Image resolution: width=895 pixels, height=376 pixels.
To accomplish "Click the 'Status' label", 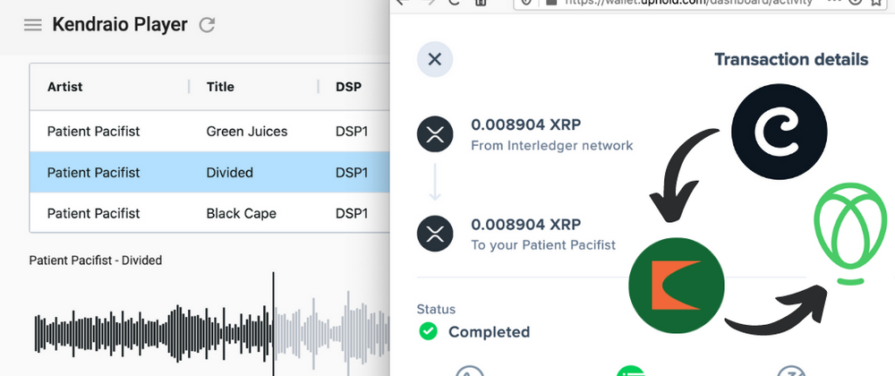I will click(x=436, y=309).
